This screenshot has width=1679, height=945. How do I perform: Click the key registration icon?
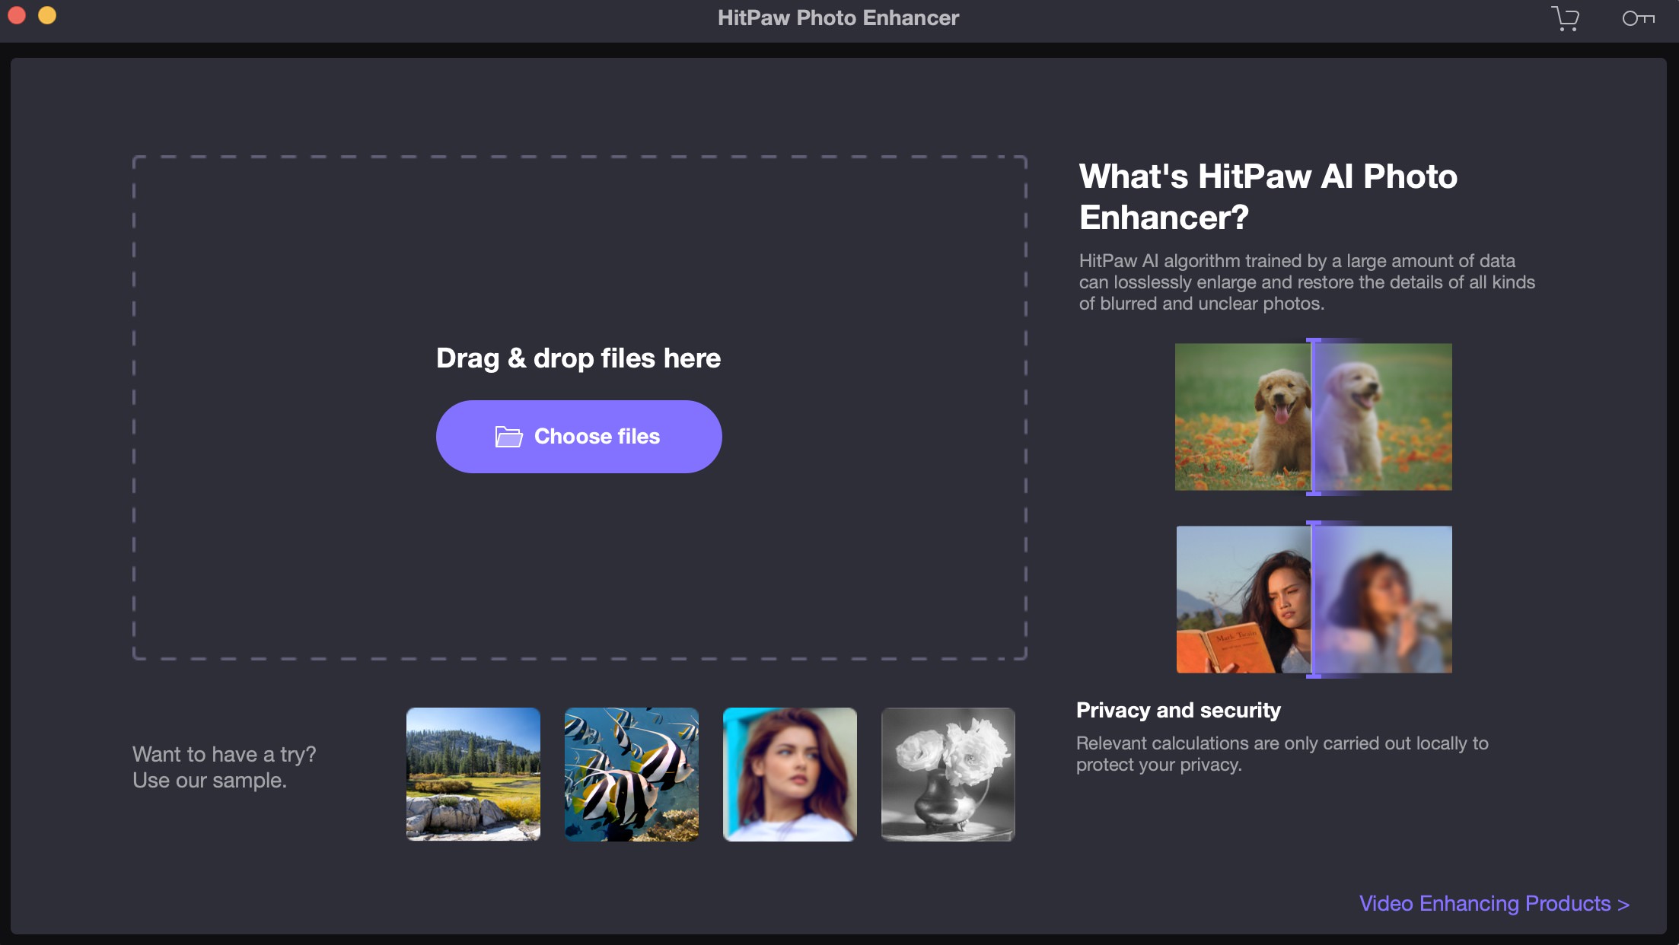point(1638,18)
